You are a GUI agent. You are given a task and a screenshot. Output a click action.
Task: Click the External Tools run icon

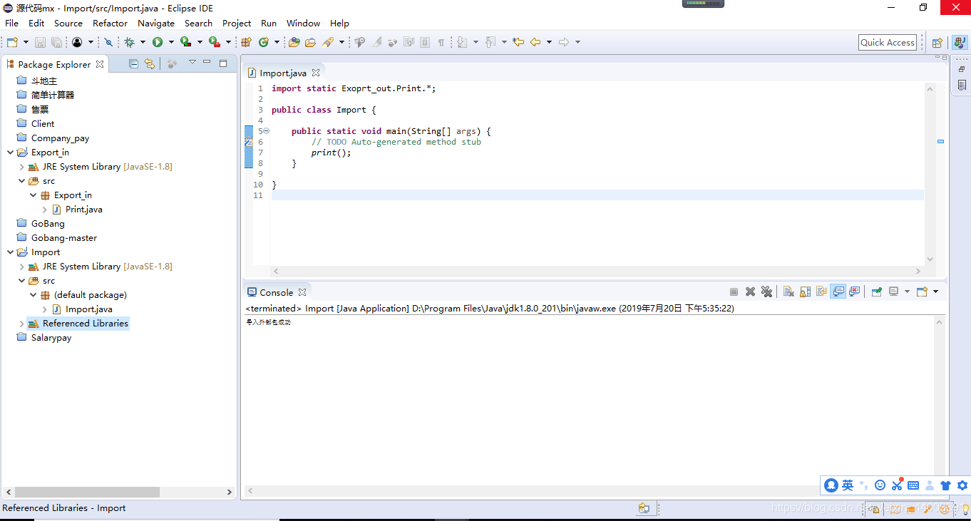point(214,42)
